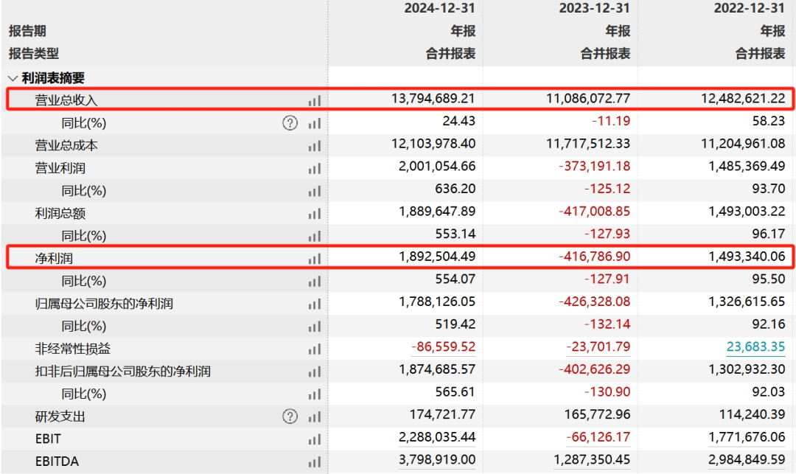
Task: Open chart icon for 营业利润 row
Action: 315,169
